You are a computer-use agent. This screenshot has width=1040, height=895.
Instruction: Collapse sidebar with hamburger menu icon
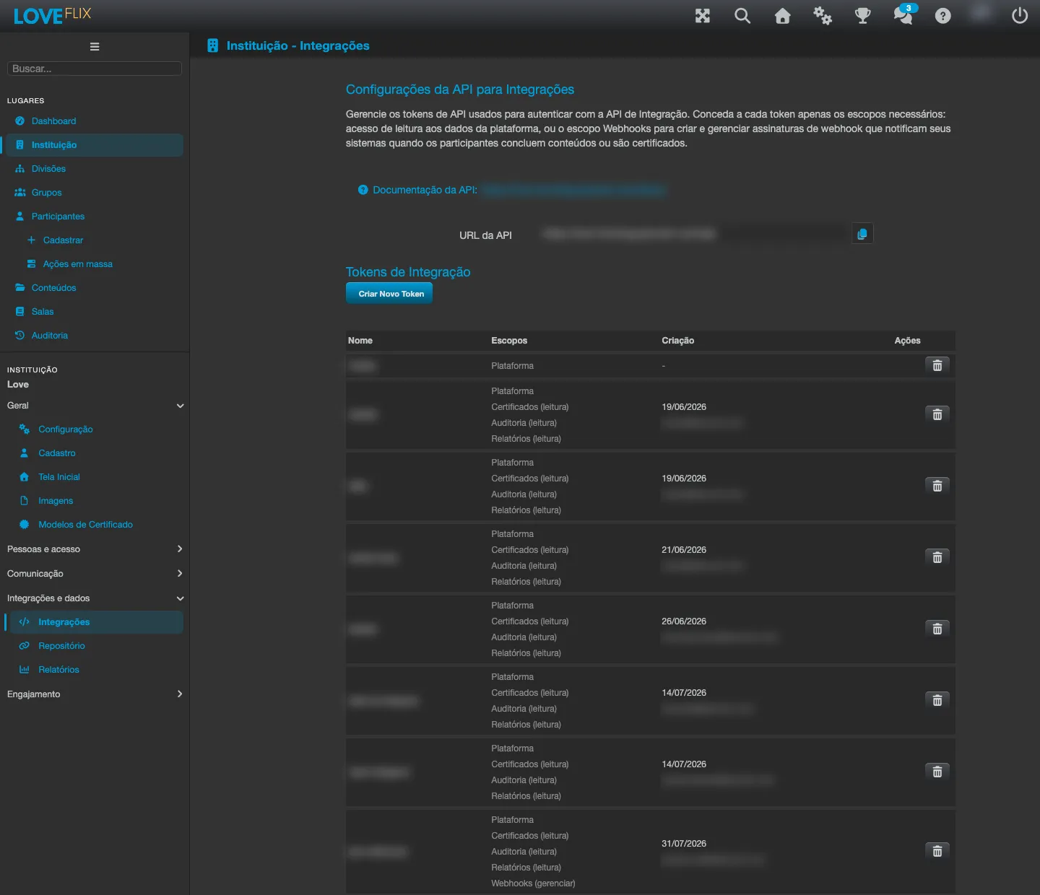(x=95, y=46)
